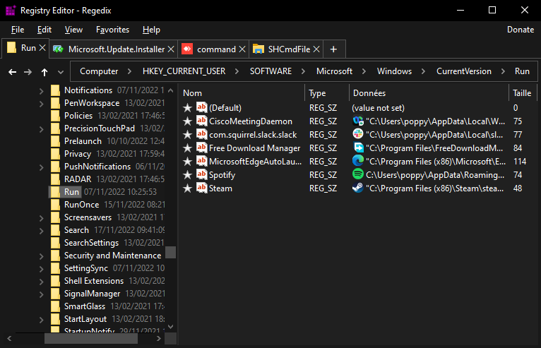Expand the Search tree node
Image resolution: width=541 pixels, height=348 pixels.
click(42, 231)
